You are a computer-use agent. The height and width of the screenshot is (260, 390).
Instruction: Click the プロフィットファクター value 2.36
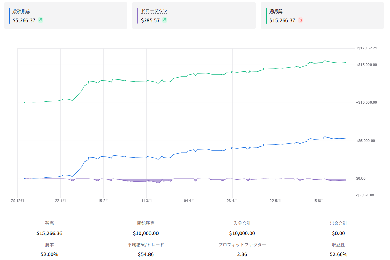pos(242,254)
